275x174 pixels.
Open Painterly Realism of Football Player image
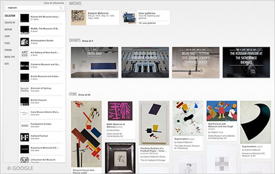click(154, 123)
